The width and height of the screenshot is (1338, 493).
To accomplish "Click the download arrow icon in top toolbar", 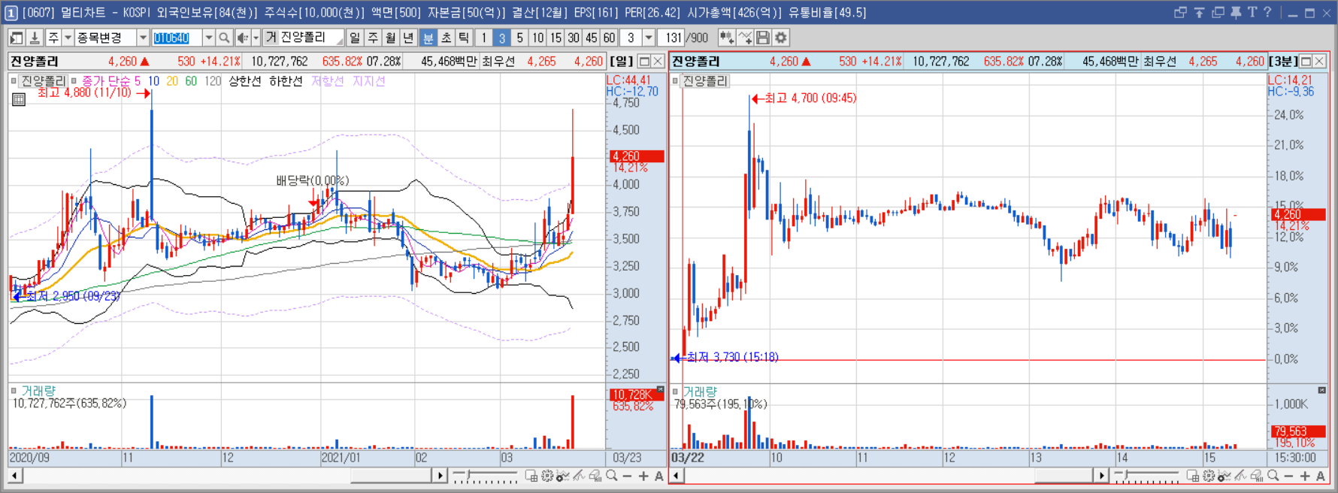I will tap(34, 38).
